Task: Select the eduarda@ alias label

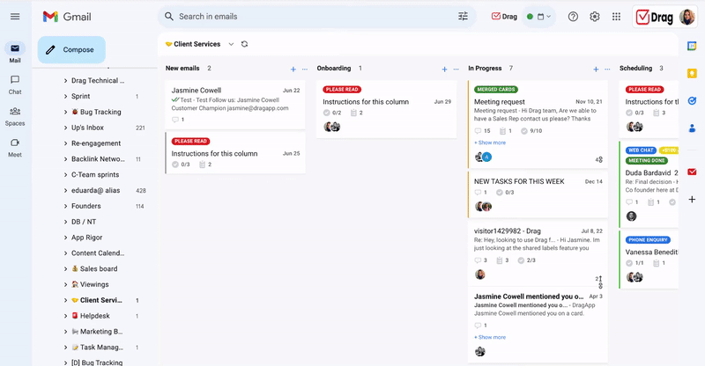Action: point(95,190)
